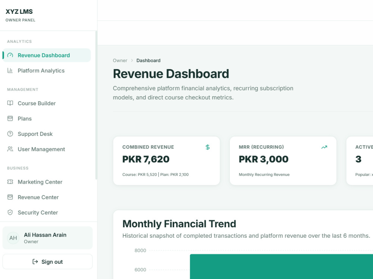Image resolution: width=373 pixels, height=279 pixels.
Task: Navigate to User Management
Action: pos(47,149)
